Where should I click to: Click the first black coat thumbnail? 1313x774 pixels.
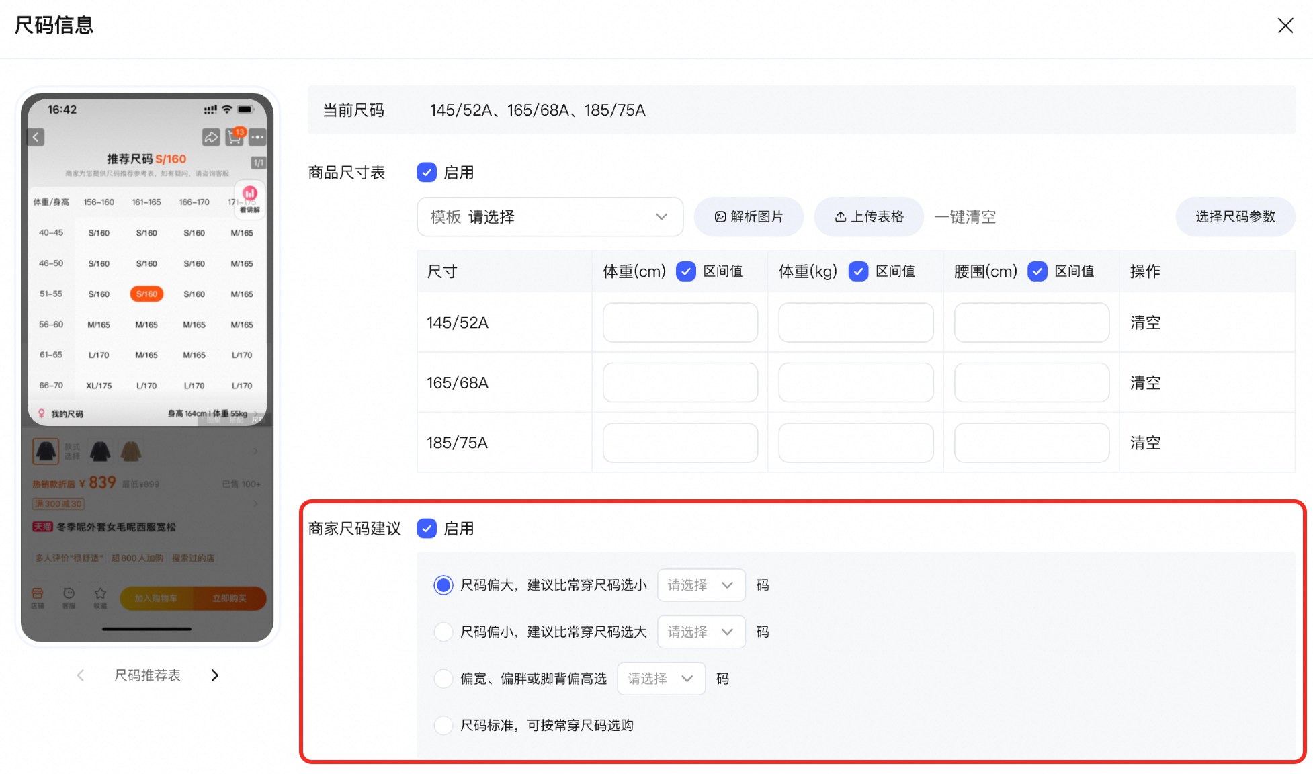pos(46,451)
